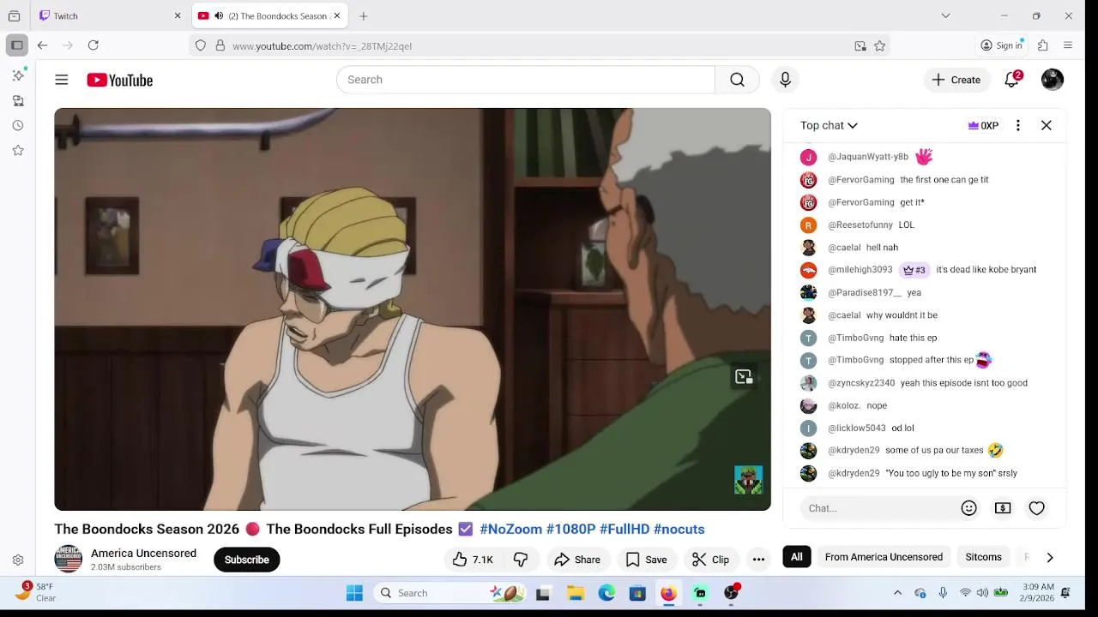Select From America Uncensored chip
This screenshot has width=1098, height=617.
(x=884, y=557)
